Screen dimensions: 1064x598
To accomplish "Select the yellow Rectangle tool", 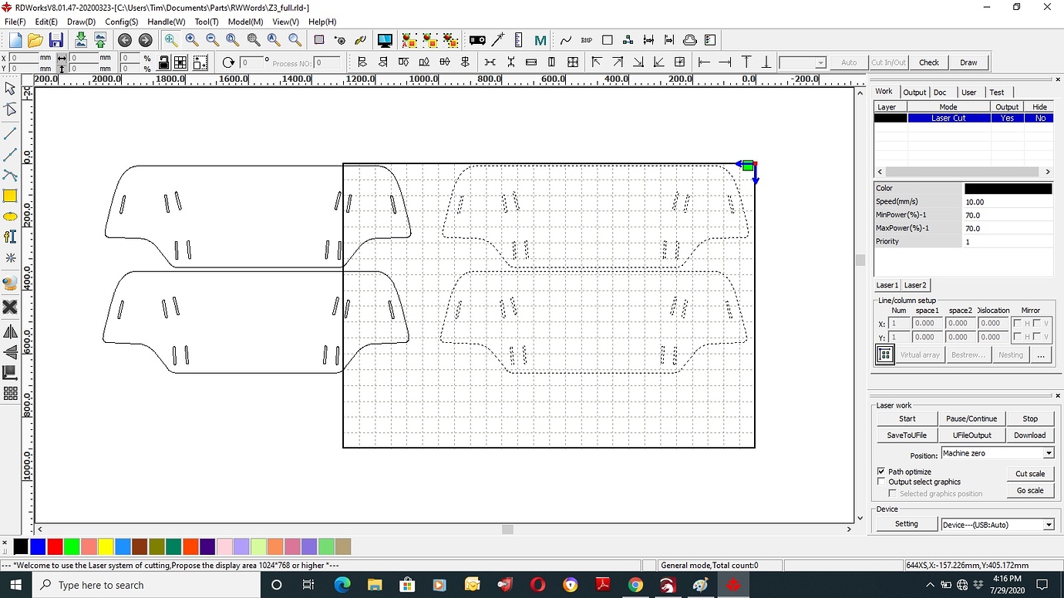I will point(10,197).
